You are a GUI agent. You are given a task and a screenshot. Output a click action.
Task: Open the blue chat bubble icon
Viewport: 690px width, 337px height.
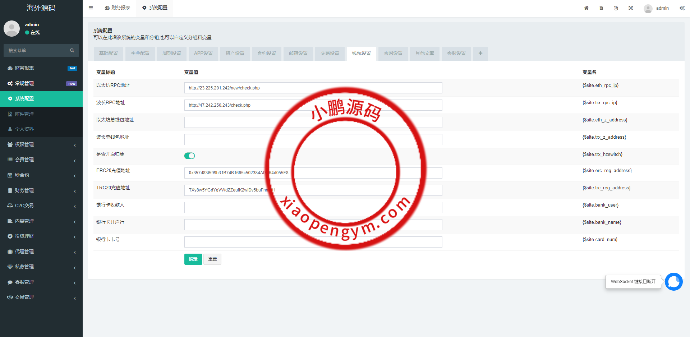(673, 282)
